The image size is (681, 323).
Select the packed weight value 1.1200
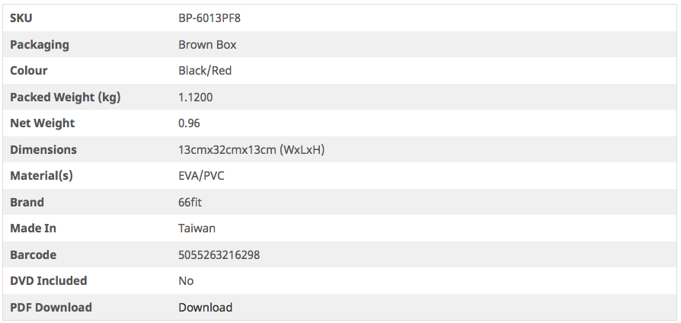pyautogui.click(x=196, y=98)
